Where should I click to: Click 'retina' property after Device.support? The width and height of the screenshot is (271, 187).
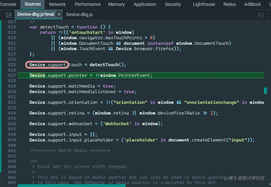[x=77, y=113]
